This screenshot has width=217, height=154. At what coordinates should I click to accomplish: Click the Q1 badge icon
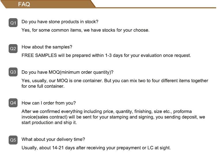point(13,22)
